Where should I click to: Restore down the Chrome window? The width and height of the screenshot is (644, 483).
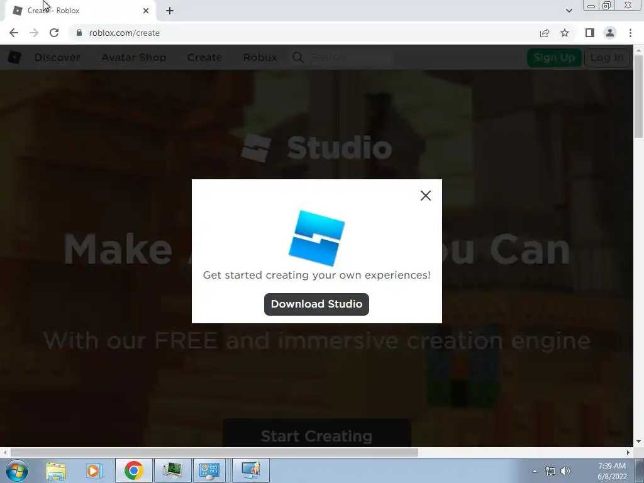[606, 6]
